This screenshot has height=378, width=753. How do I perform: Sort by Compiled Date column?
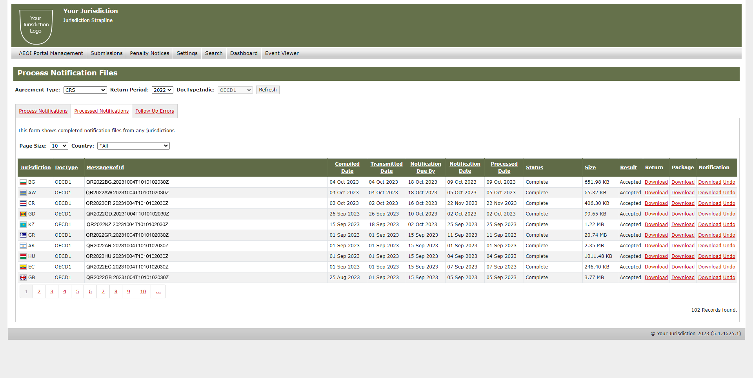coord(347,168)
